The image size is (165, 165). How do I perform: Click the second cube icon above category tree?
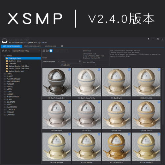coord(6,51)
